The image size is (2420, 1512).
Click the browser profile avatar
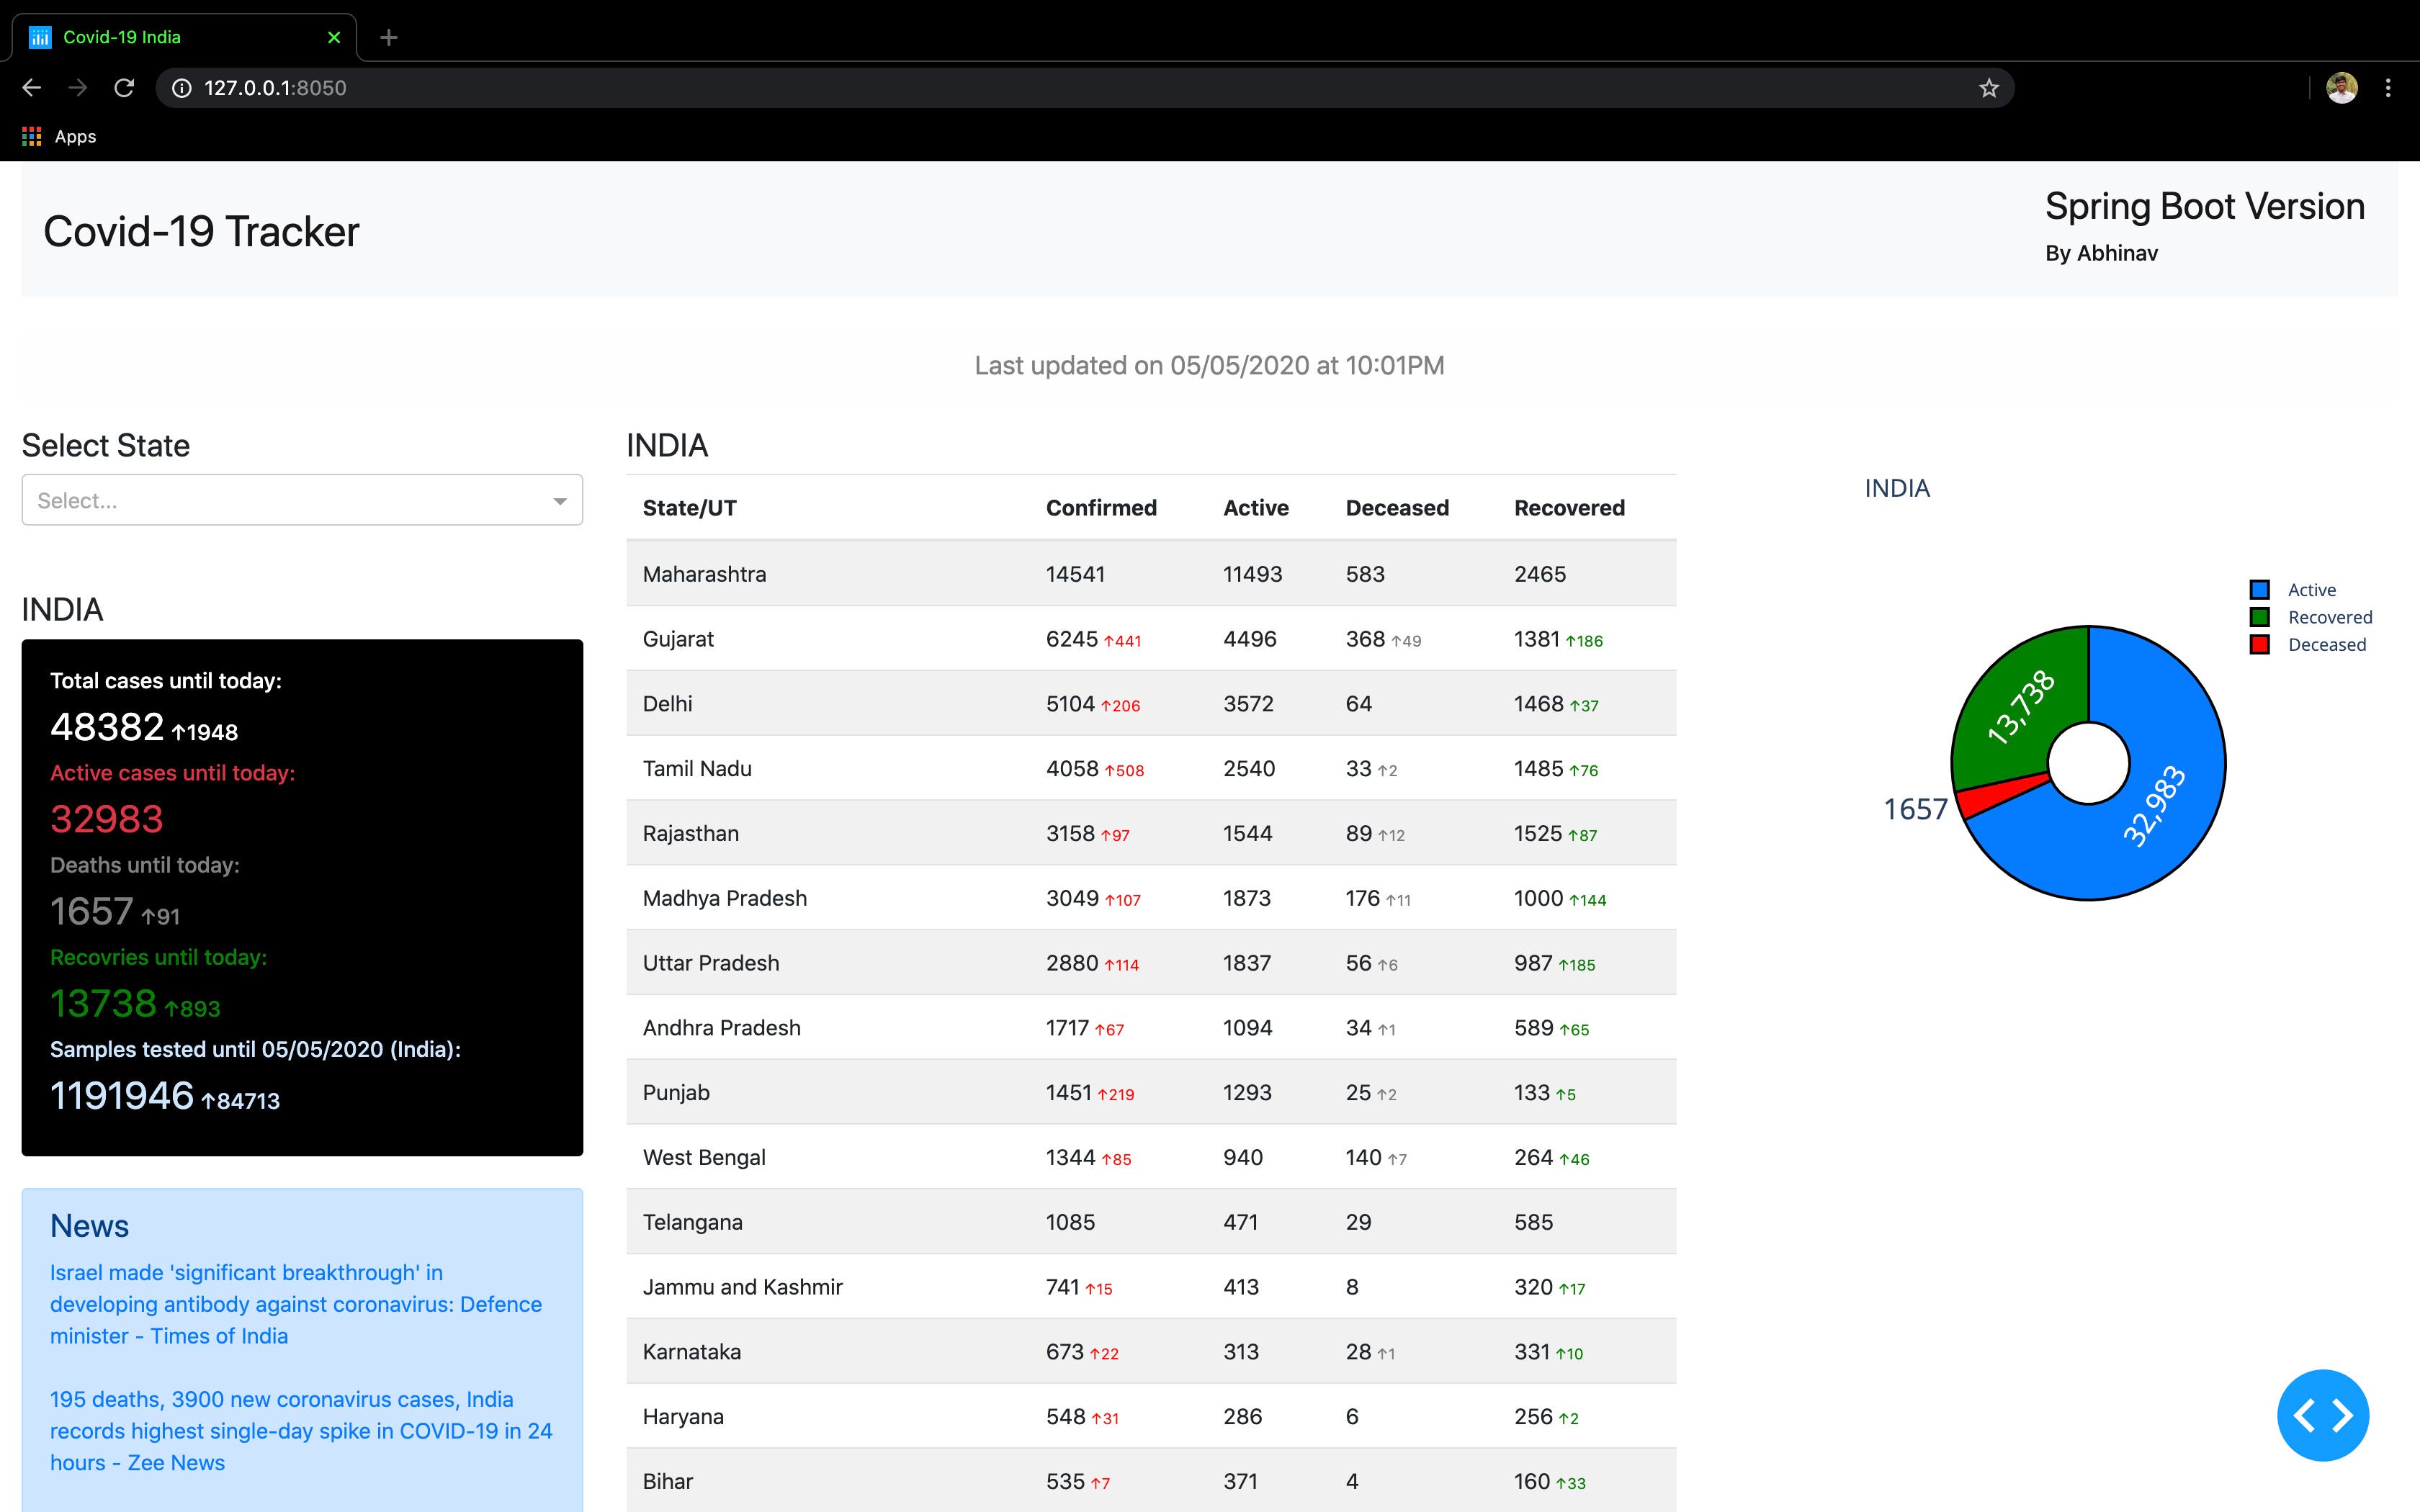point(2341,88)
